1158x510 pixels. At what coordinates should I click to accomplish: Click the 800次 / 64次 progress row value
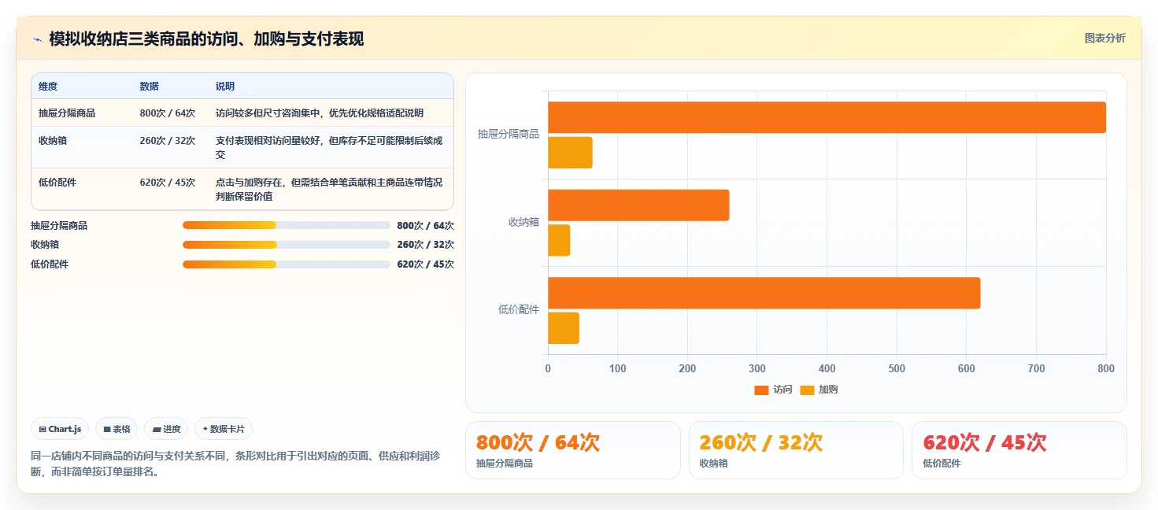425,225
